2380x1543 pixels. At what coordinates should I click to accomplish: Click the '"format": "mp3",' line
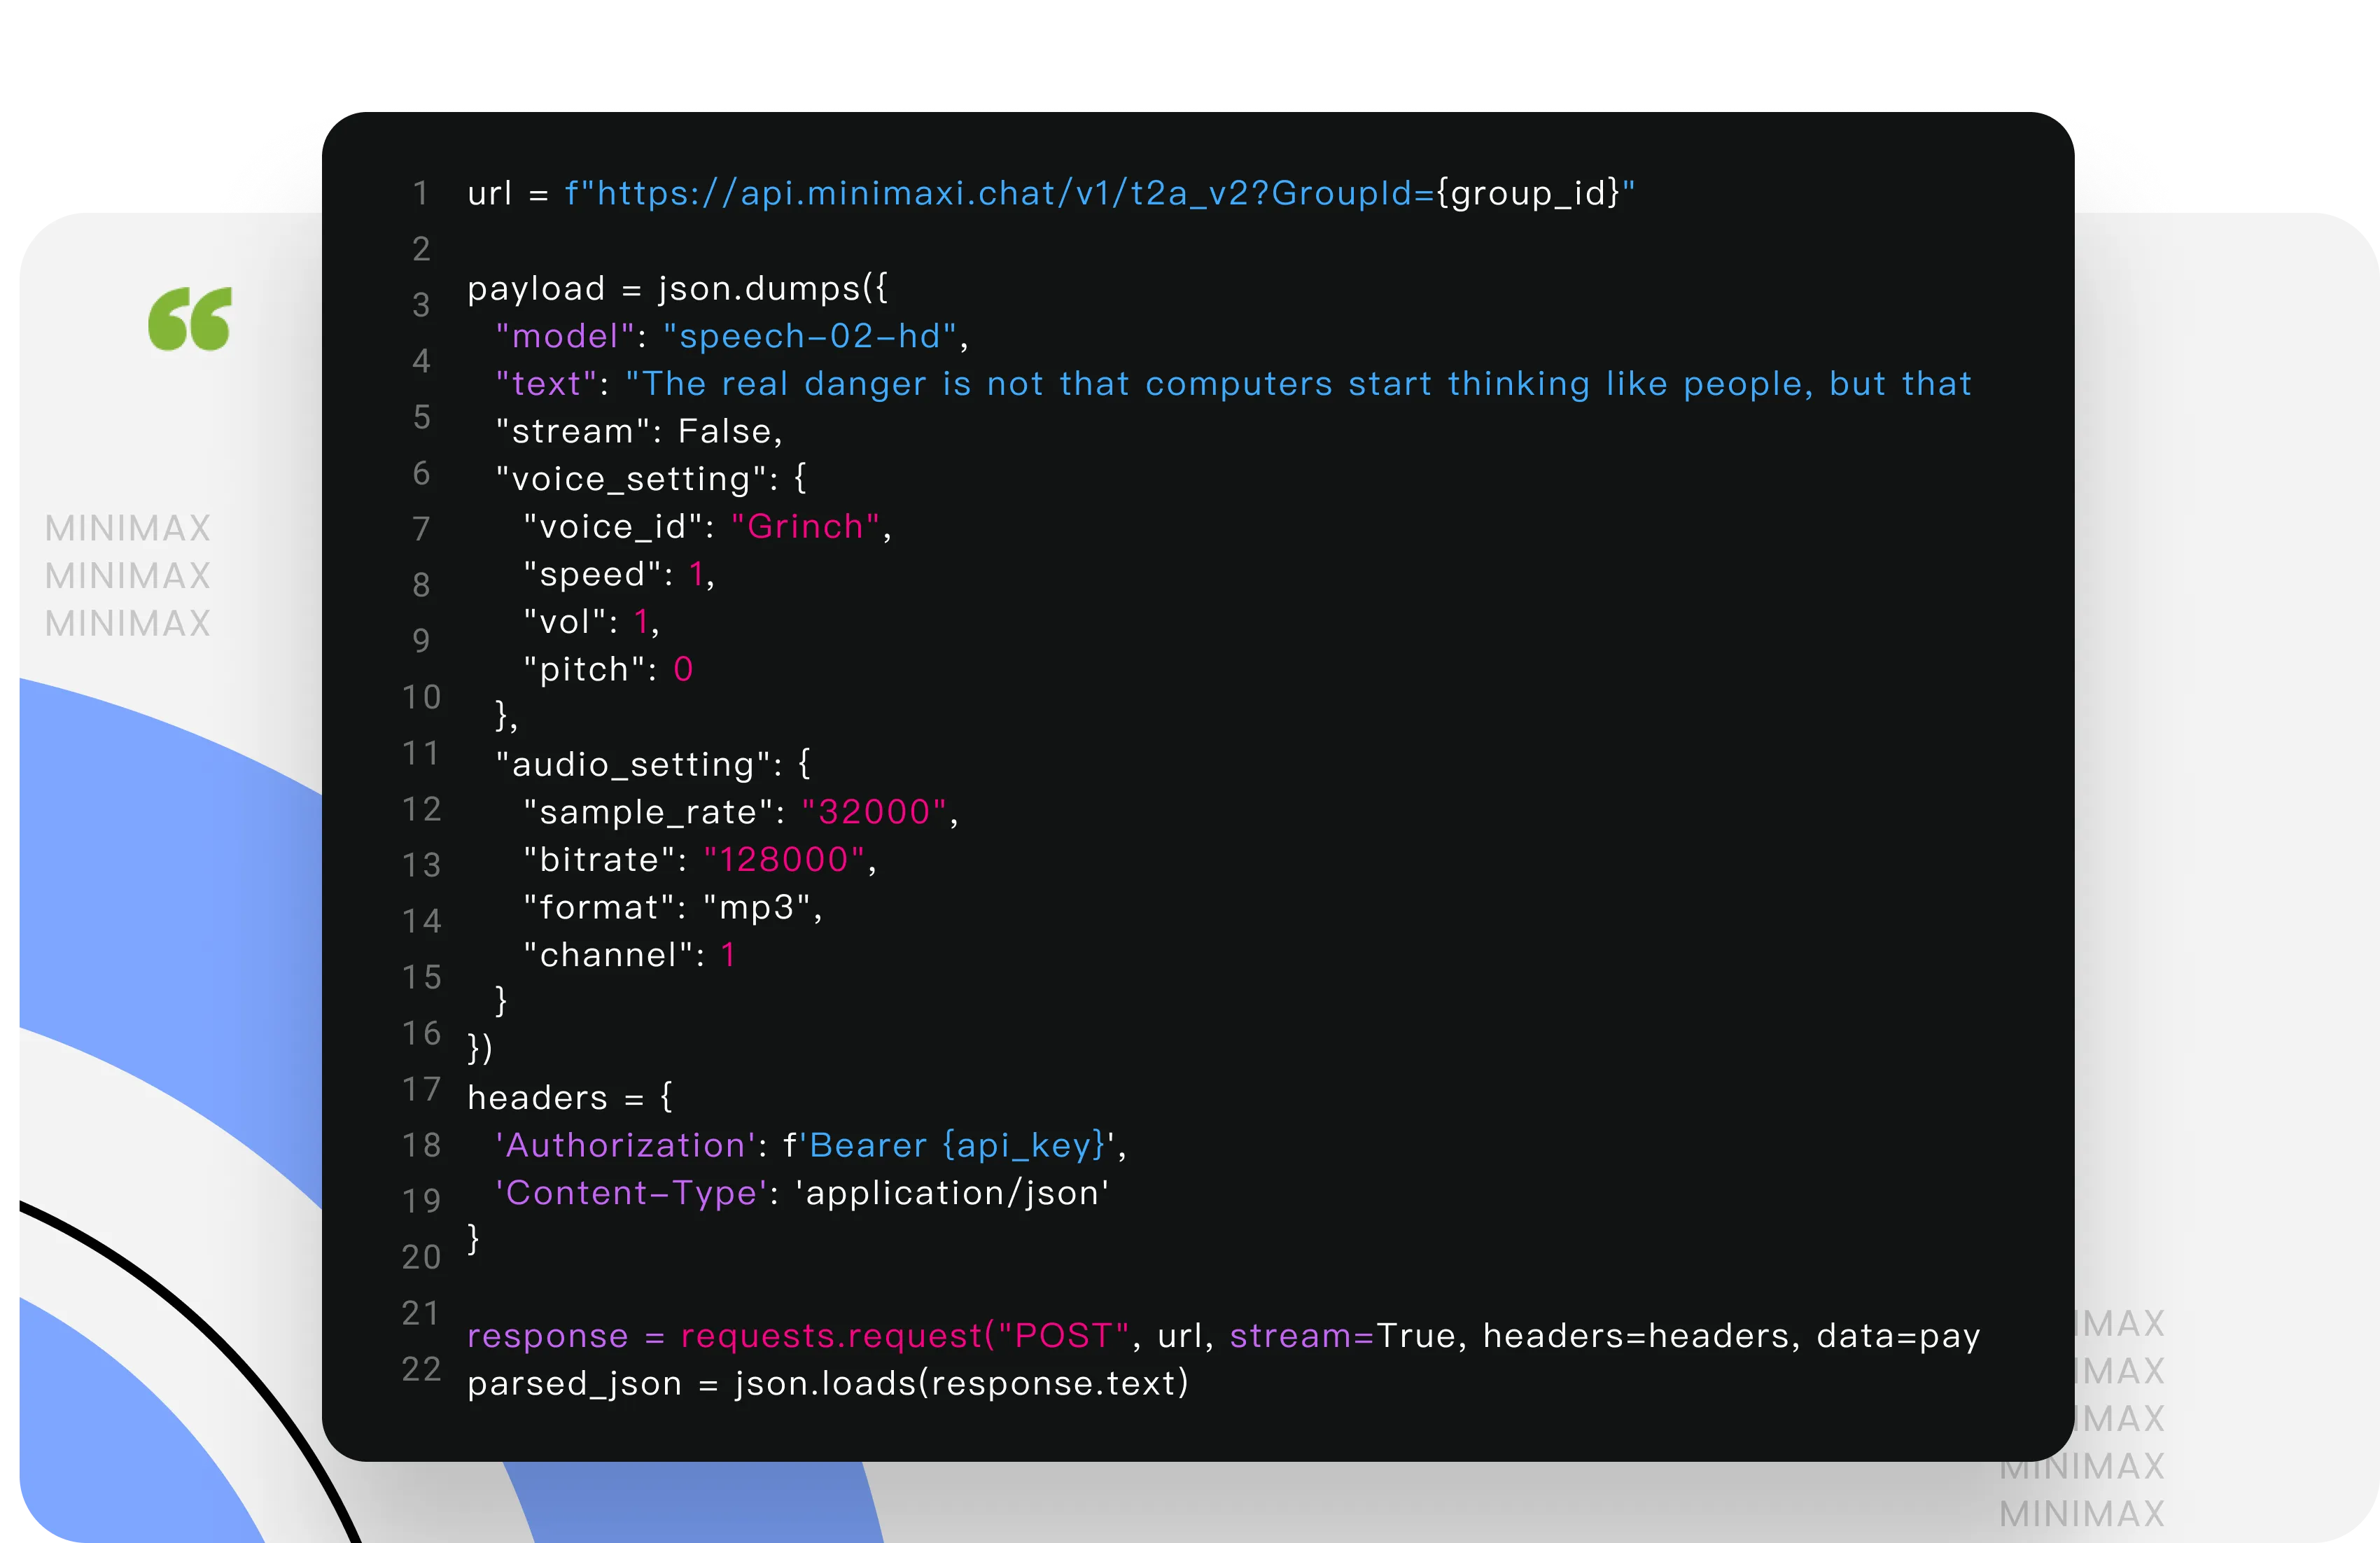[673, 907]
